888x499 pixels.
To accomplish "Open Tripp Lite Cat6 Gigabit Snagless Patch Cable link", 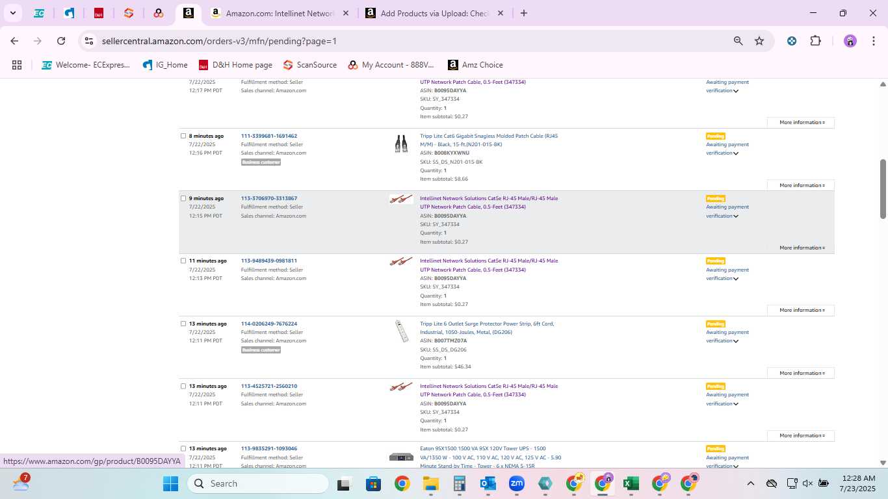I will (x=489, y=140).
